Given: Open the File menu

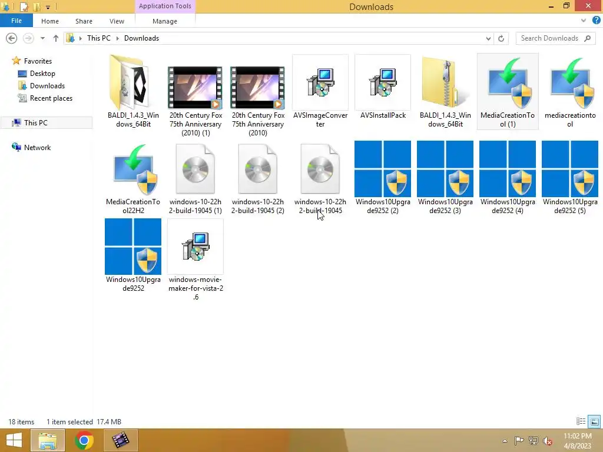Looking at the screenshot, I should [16, 21].
